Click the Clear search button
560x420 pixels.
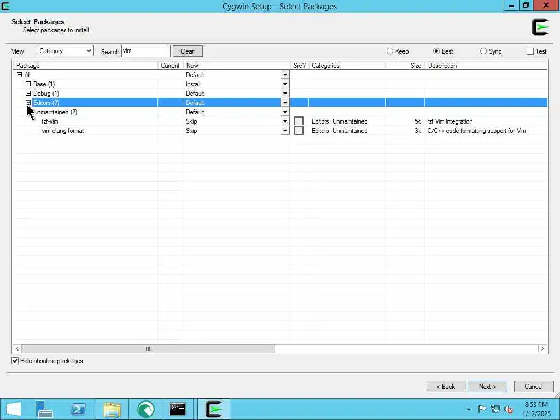(188, 51)
